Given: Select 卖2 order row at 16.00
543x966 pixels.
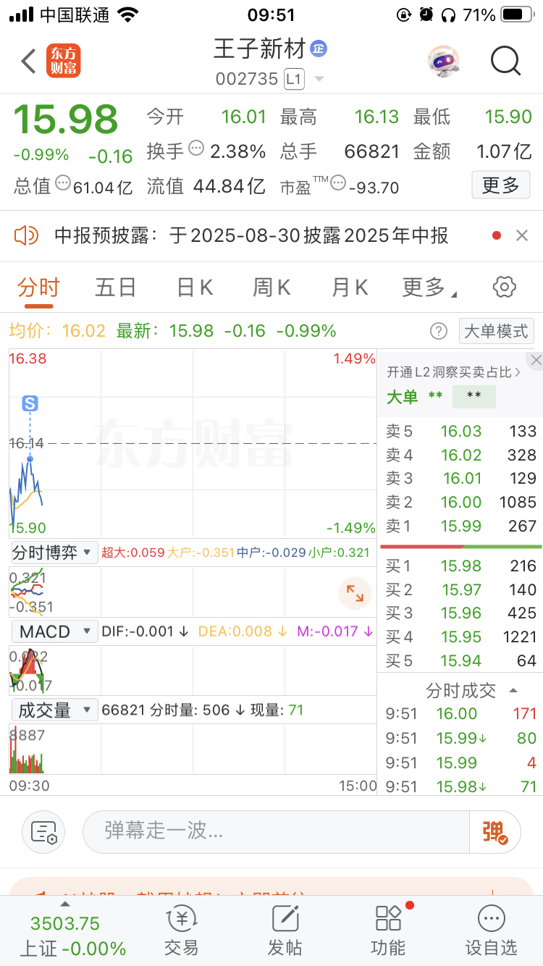Looking at the screenshot, I should click(x=460, y=502).
